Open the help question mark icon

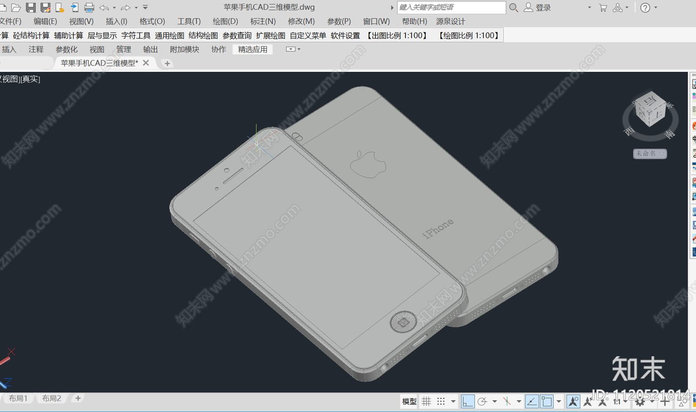point(645,7)
